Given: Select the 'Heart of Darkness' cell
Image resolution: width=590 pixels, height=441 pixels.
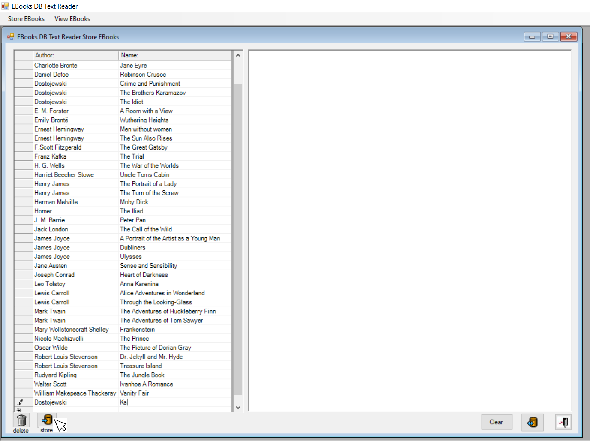Looking at the screenshot, I should click(x=175, y=275).
